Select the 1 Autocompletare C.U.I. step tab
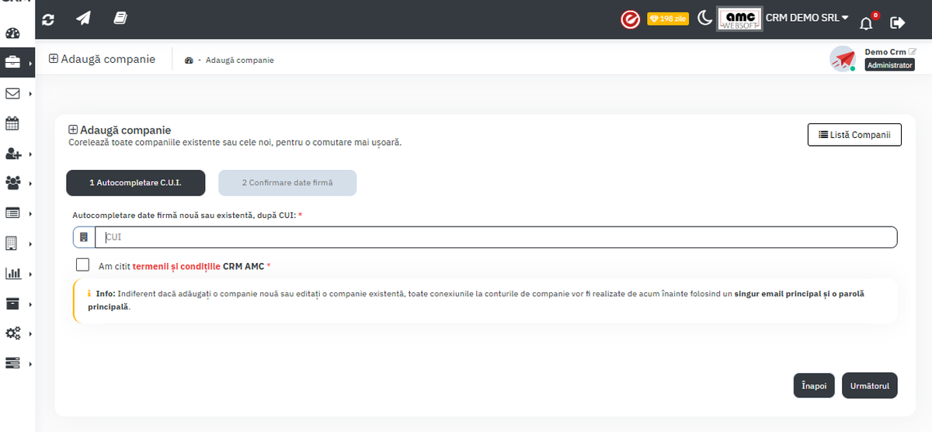The height and width of the screenshot is (432, 932). 136,183
